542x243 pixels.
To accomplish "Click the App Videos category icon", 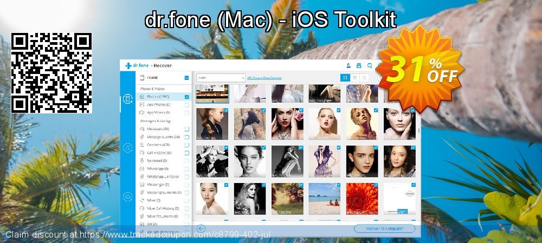I will pyautogui.click(x=141, y=112).
